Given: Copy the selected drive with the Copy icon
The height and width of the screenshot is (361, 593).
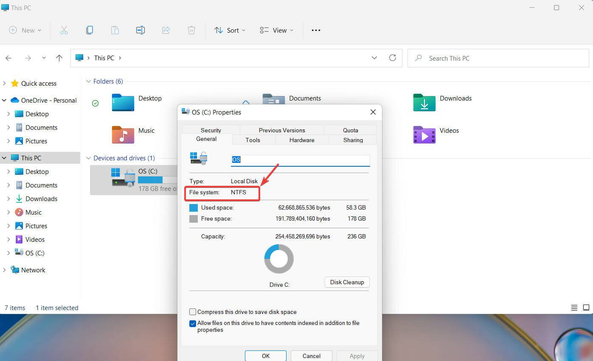Looking at the screenshot, I should point(90,30).
